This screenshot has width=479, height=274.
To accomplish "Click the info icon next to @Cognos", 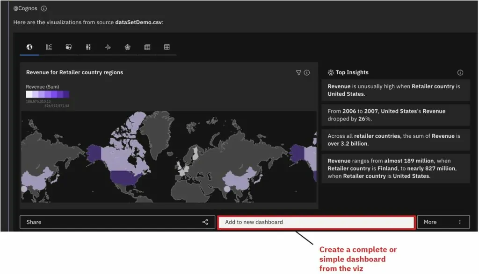I will point(44,9).
